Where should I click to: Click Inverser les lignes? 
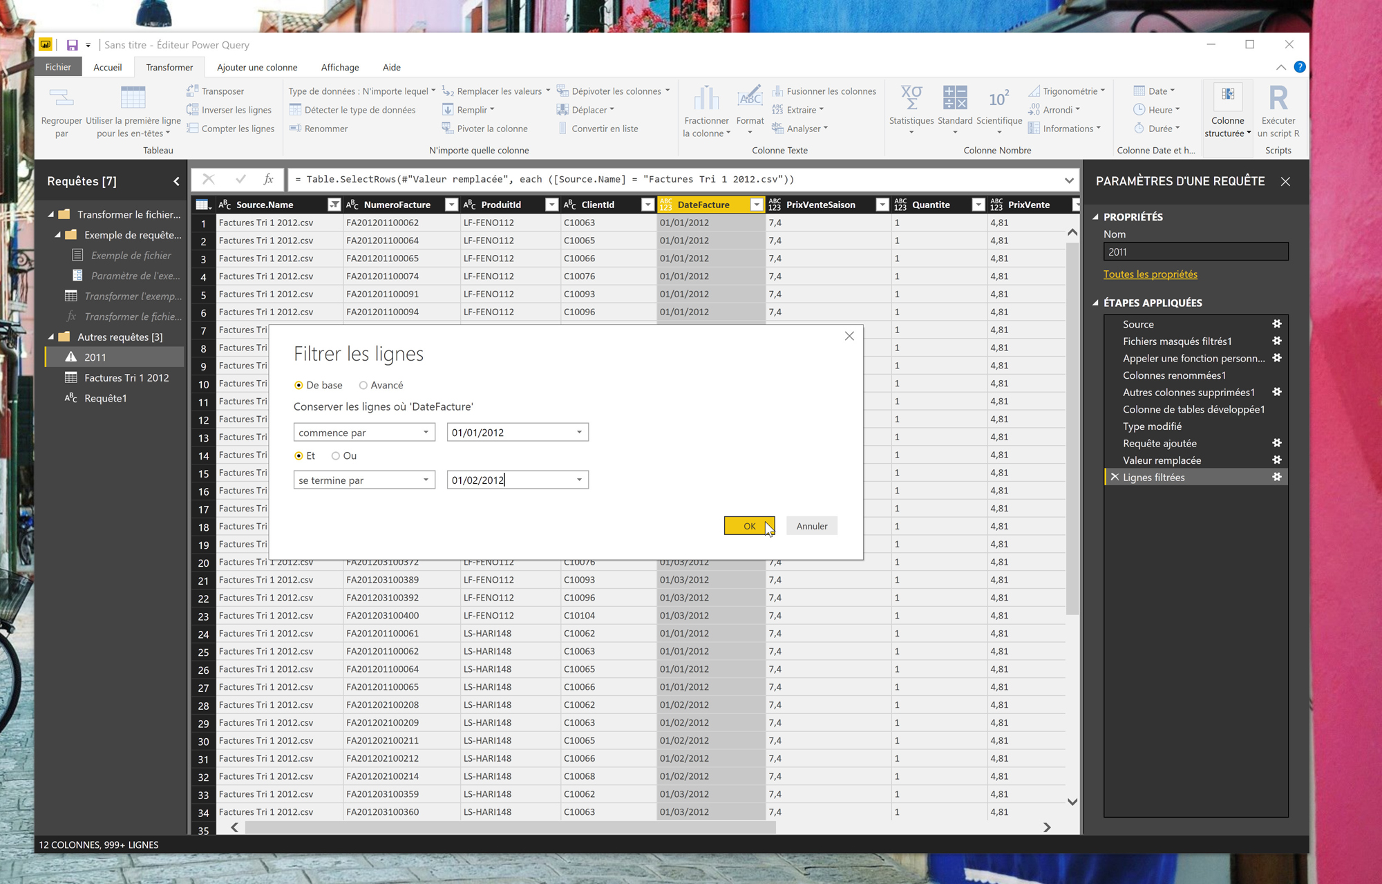[x=229, y=110]
